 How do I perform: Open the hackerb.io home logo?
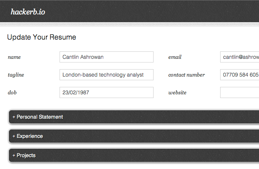pos(28,12)
